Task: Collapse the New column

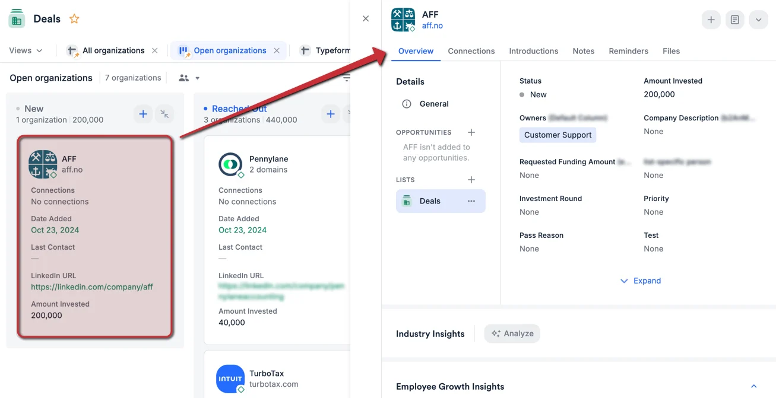Action: click(x=164, y=114)
